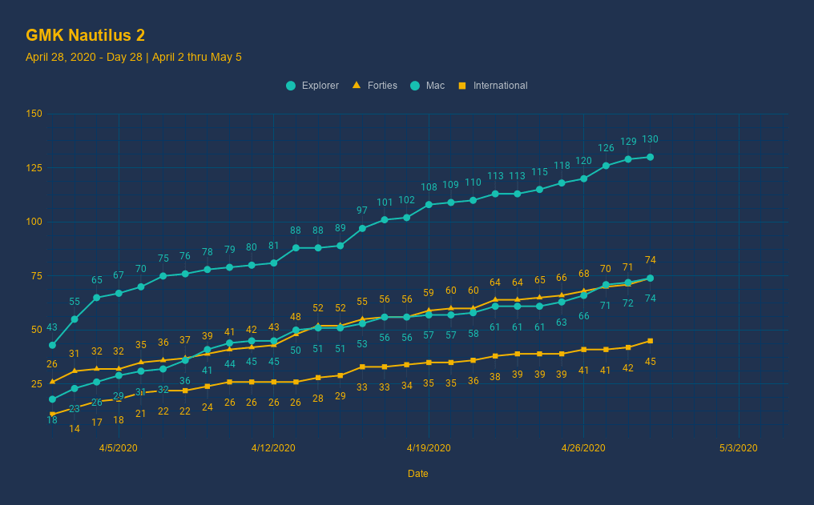This screenshot has width=814, height=505.
Task: Select the Forties data point labeled 26
Action: pyautogui.click(x=52, y=382)
